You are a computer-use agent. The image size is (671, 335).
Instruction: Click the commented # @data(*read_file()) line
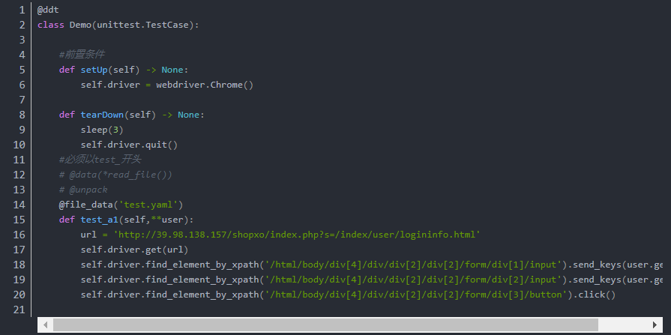point(115,175)
